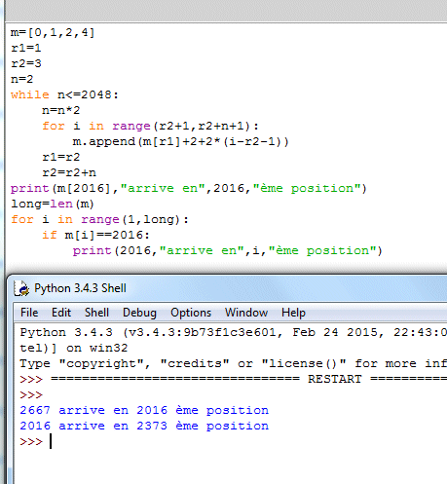Open the Debug menu
Screen dimensions: 447x484
[x=139, y=313]
